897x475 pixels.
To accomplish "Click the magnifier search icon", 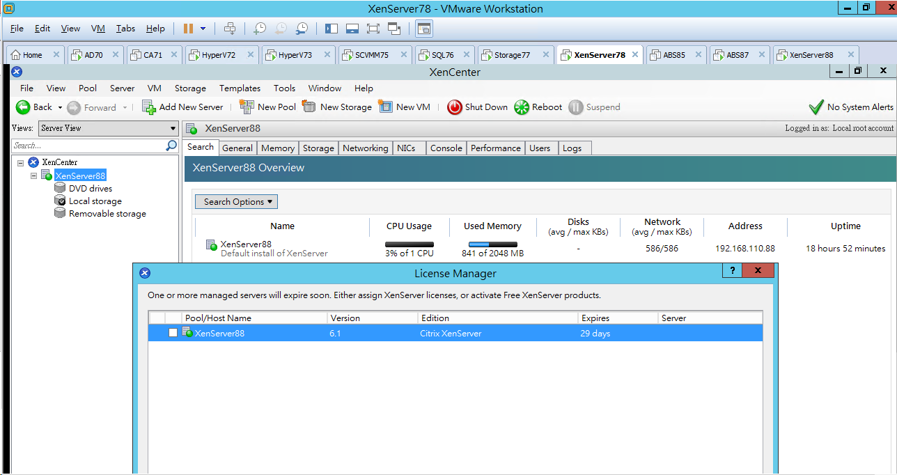I will (x=171, y=146).
